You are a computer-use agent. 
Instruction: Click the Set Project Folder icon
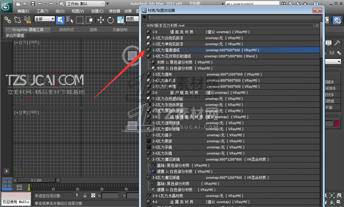tap(62, 4)
